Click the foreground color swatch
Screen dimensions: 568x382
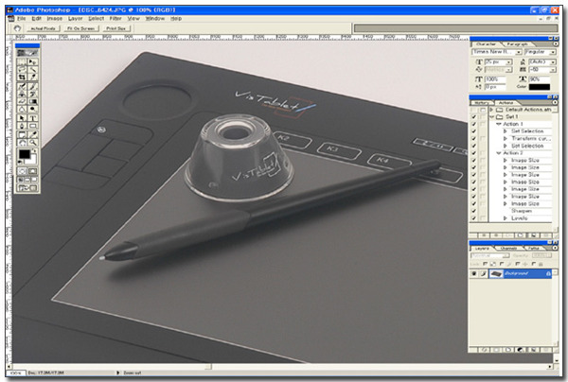coord(25,154)
